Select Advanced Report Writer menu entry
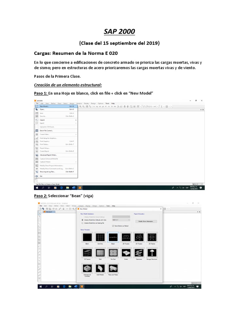Viewport: 239px width, 319px height. click(x=56, y=155)
